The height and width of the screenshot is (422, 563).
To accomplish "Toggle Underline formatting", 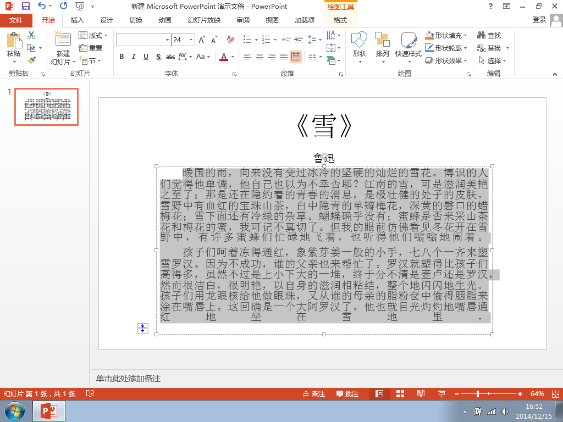I will click(x=146, y=57).
